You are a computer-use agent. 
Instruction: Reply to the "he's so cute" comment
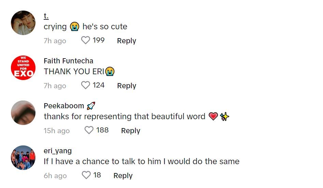click(127, 41)
